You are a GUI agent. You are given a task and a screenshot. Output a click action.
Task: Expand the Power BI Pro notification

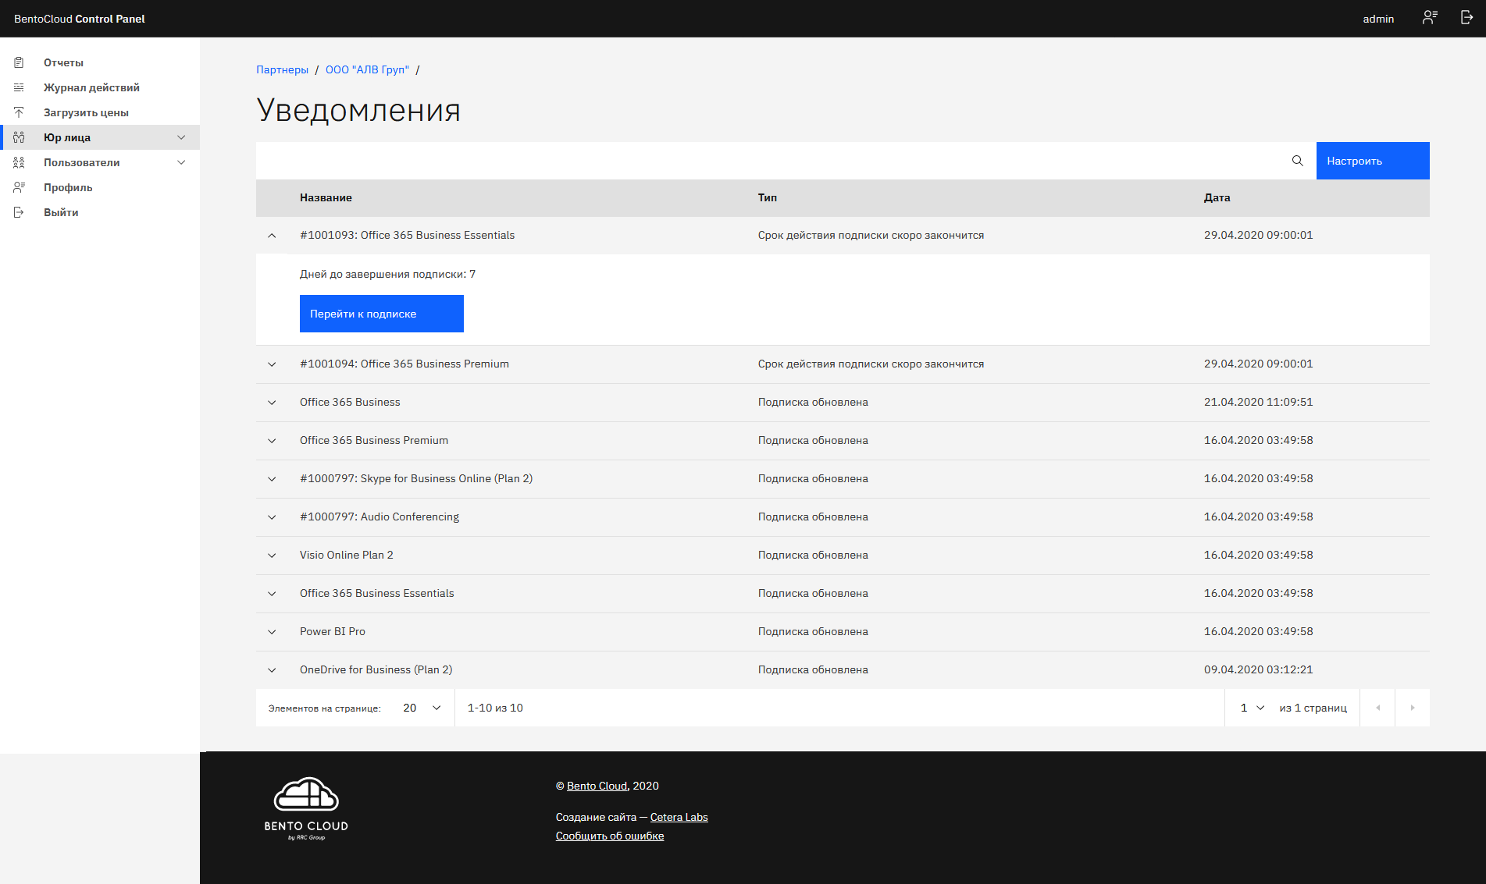click(x=272, y=632)
